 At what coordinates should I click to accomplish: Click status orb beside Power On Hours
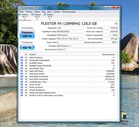pos(22,87)
